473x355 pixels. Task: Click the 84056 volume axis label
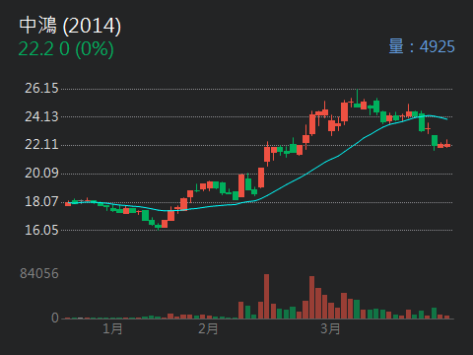[x=39, y=273]
